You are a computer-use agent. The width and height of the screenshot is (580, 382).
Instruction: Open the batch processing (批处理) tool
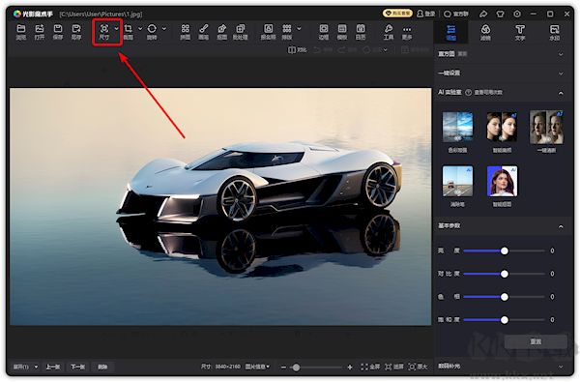click(241, 32)
